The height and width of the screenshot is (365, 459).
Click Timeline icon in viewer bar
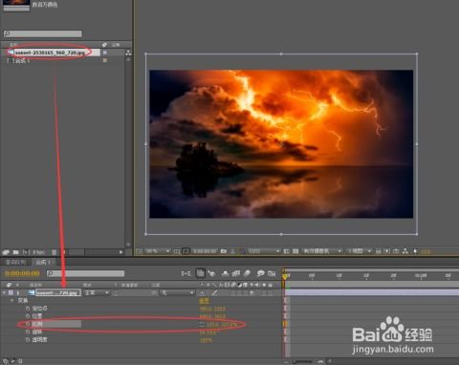coord(396,251)
